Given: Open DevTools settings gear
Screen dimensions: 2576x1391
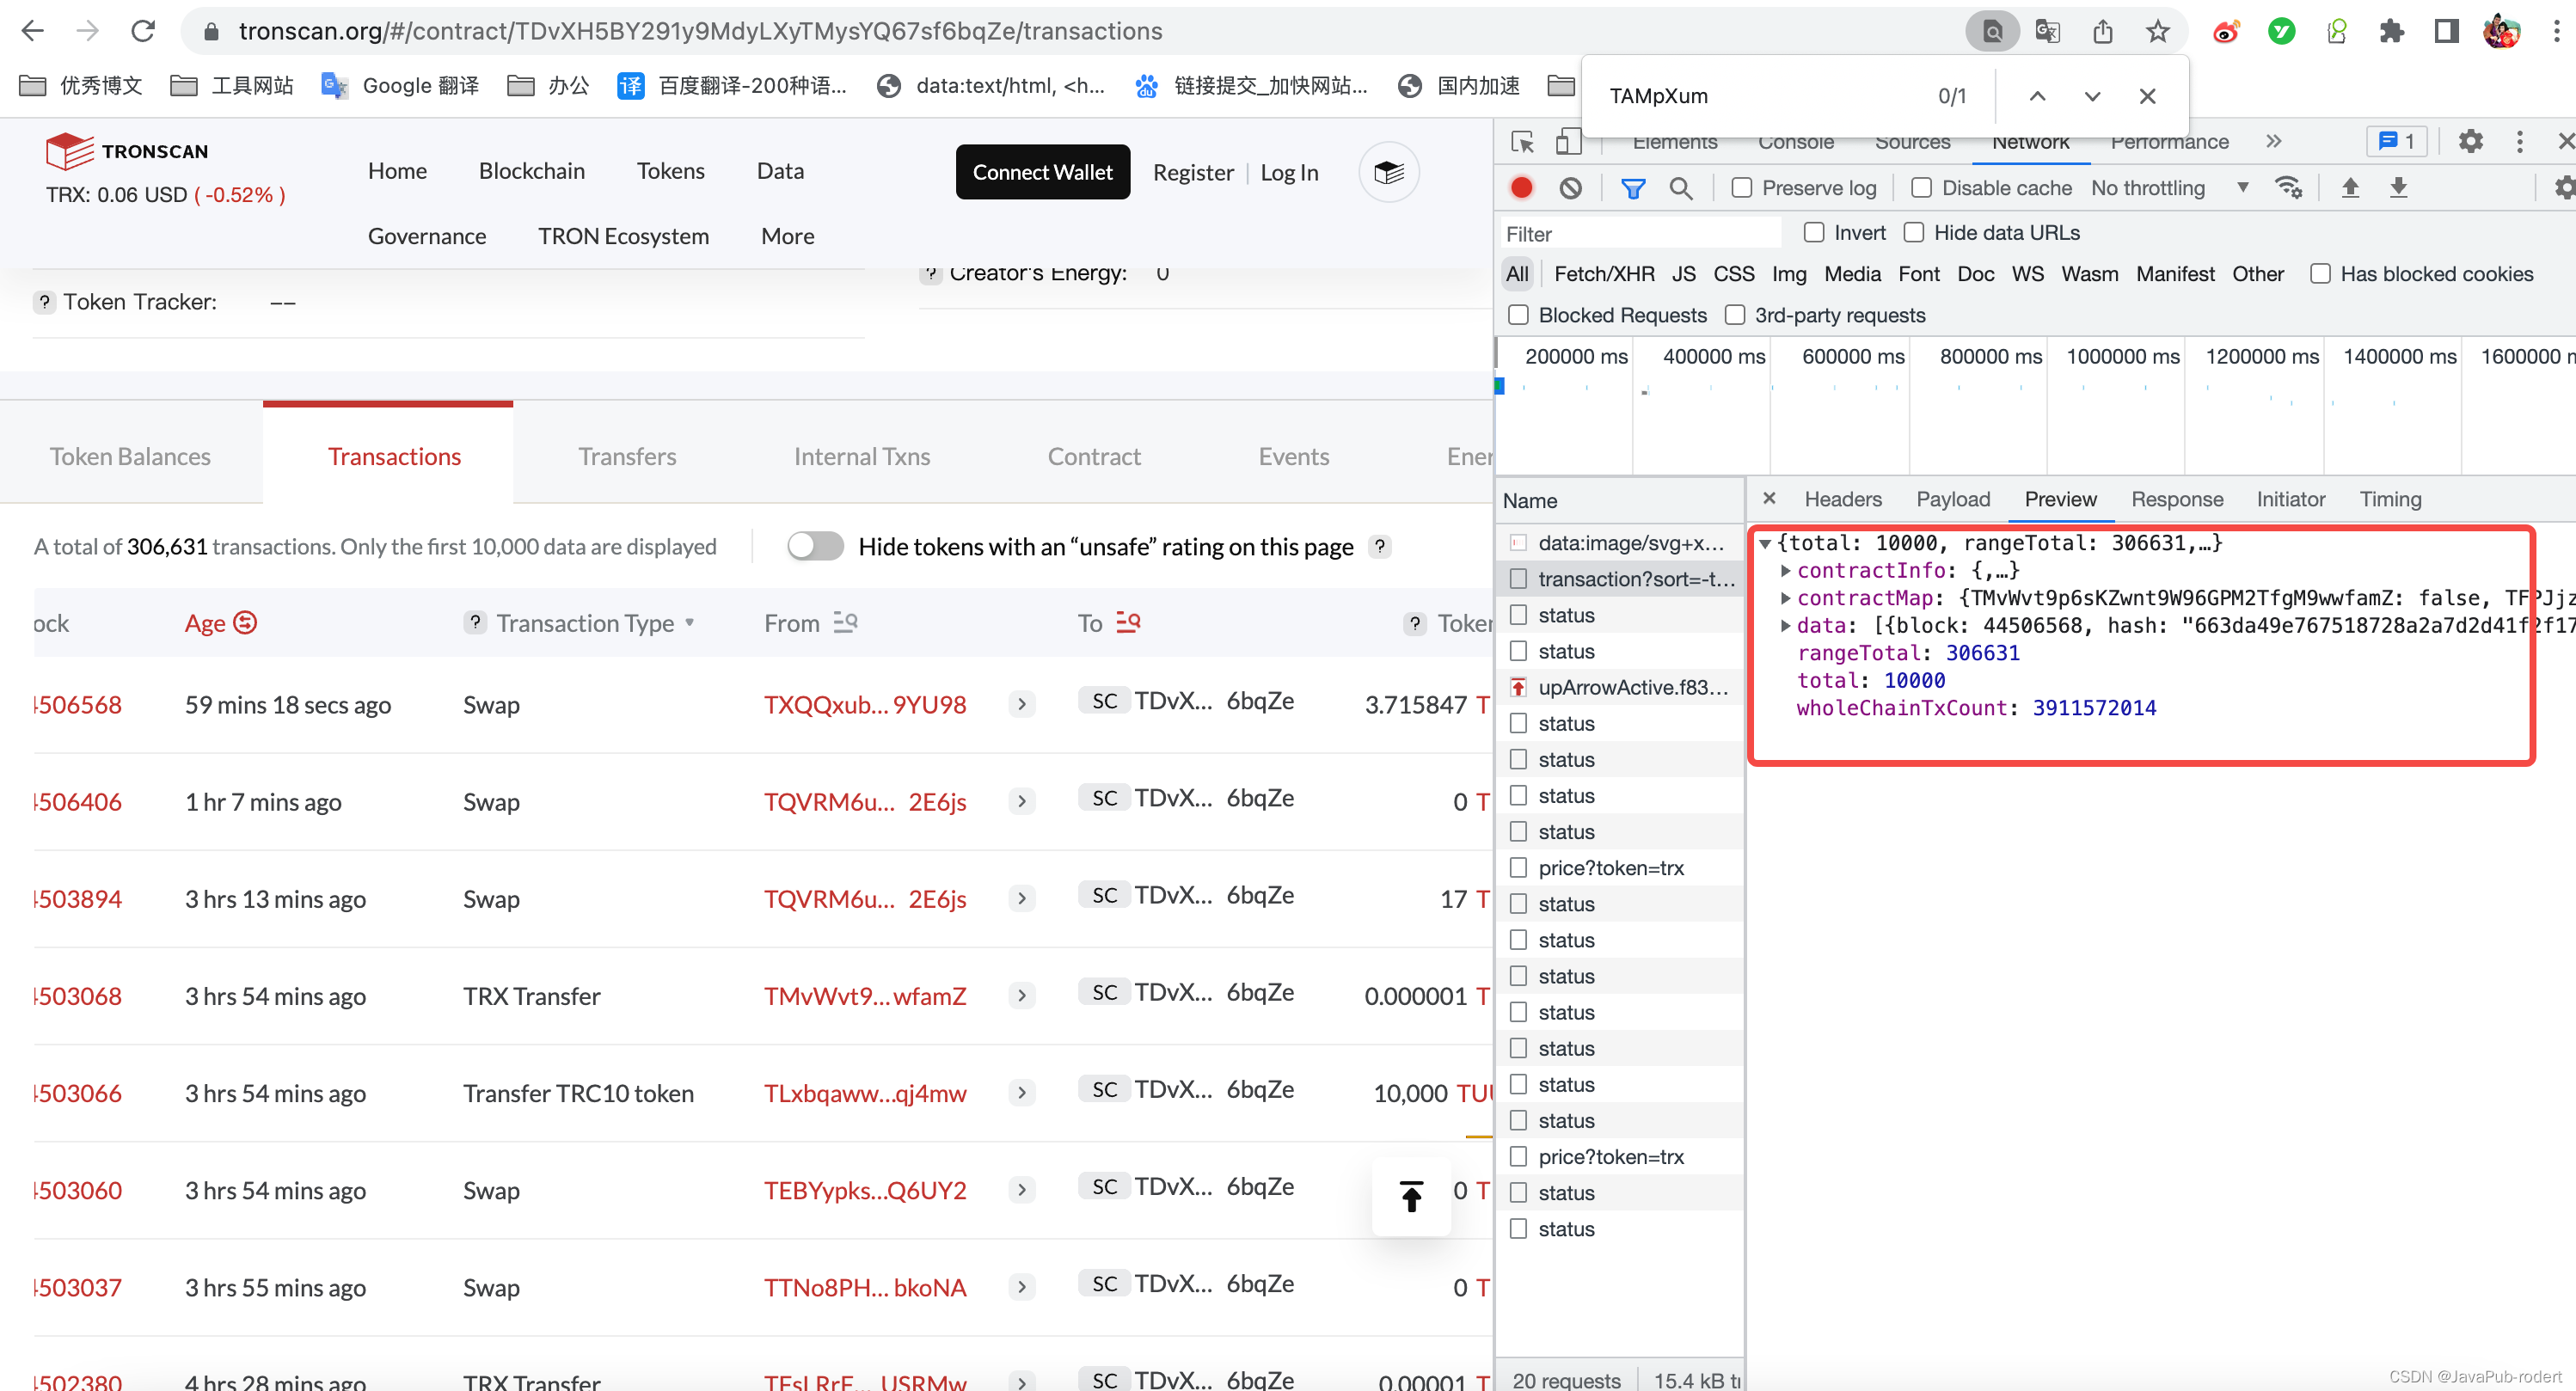Looking at the screenshot, I should [x=2470, y=142].
